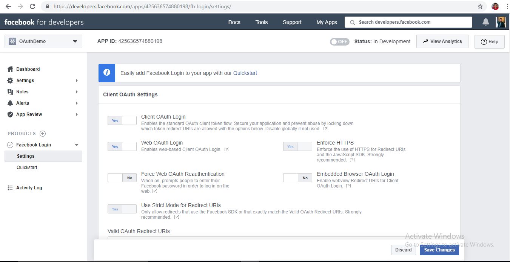Open the Facebook user profile picture
Image resolution: width=510 pixels, height=262 pixels.
[x=501, y=22]
